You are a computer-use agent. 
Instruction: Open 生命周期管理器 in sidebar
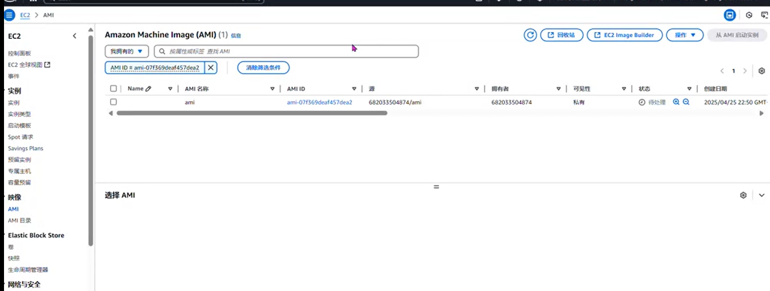coord(28,270)
